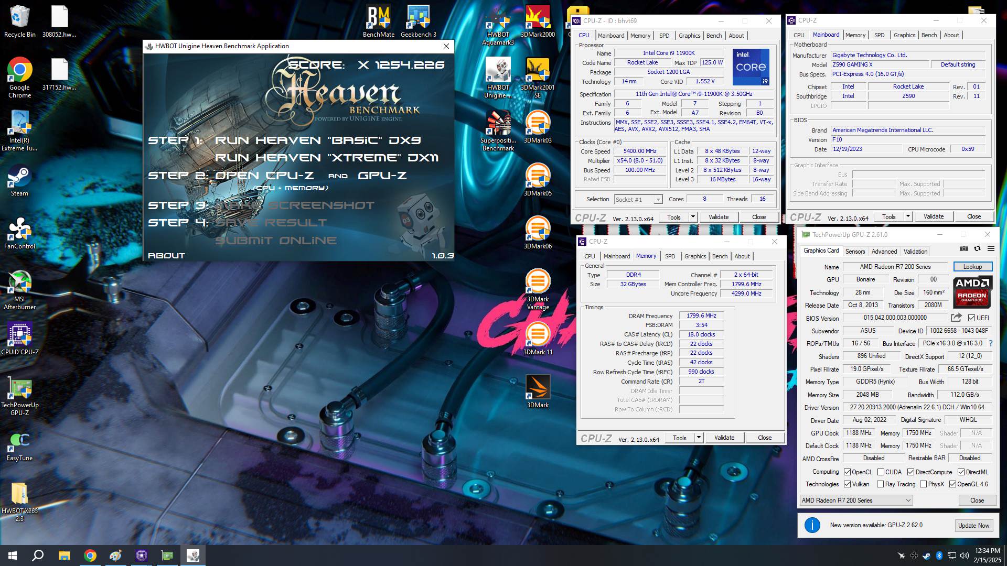Click GPU-Z screenshot camera icon
The height and width of the screenshot is (566, 1007).
(x=964, y=248)
